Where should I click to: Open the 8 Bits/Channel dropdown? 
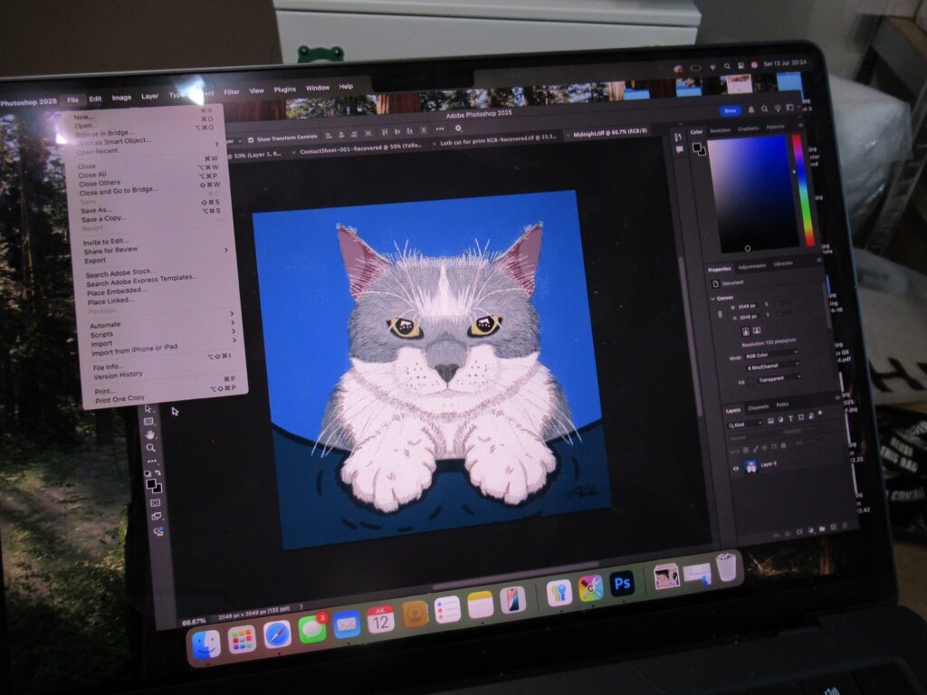tap(775, 367)
